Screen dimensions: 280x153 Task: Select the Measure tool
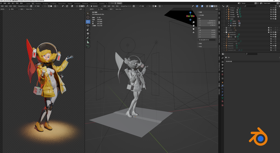88,42
